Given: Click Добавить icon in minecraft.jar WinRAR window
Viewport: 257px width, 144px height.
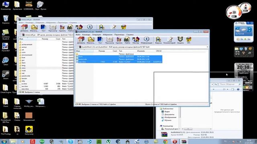Looking at the screenshot, I should coord(24,28).
